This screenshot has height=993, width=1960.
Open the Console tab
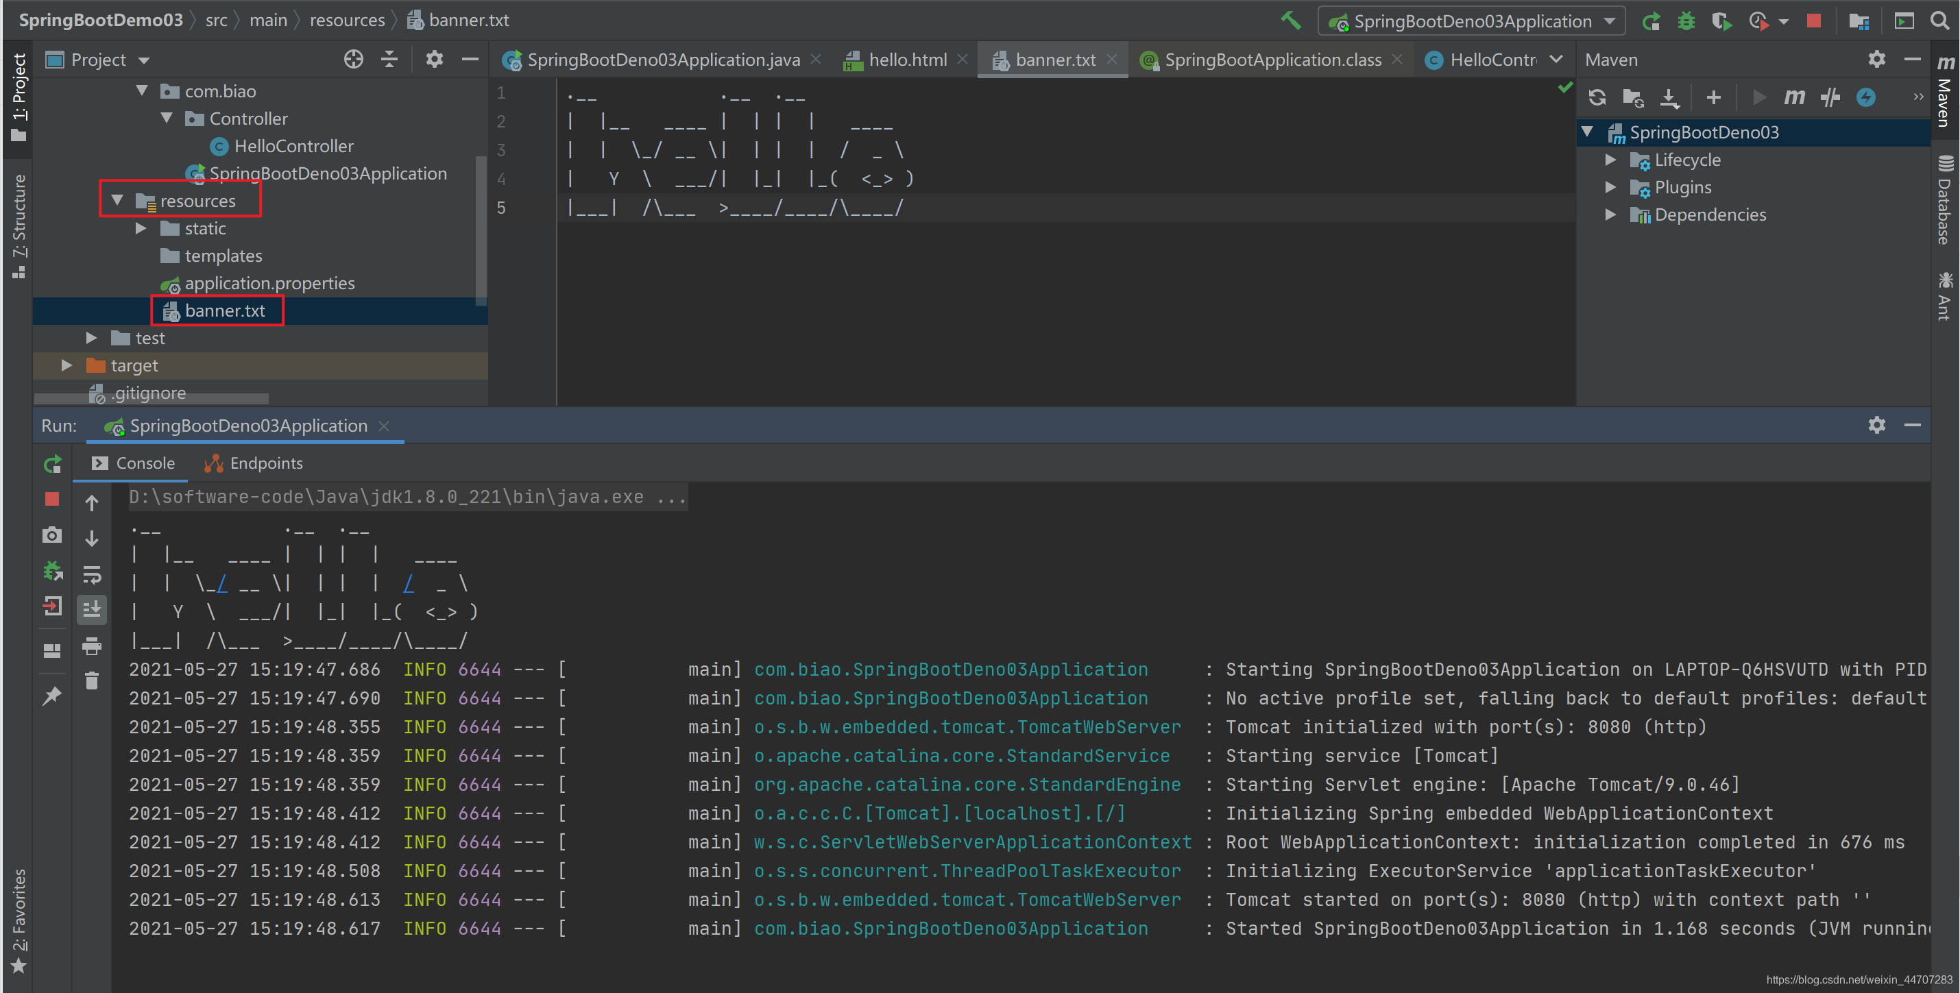point(134,463)
